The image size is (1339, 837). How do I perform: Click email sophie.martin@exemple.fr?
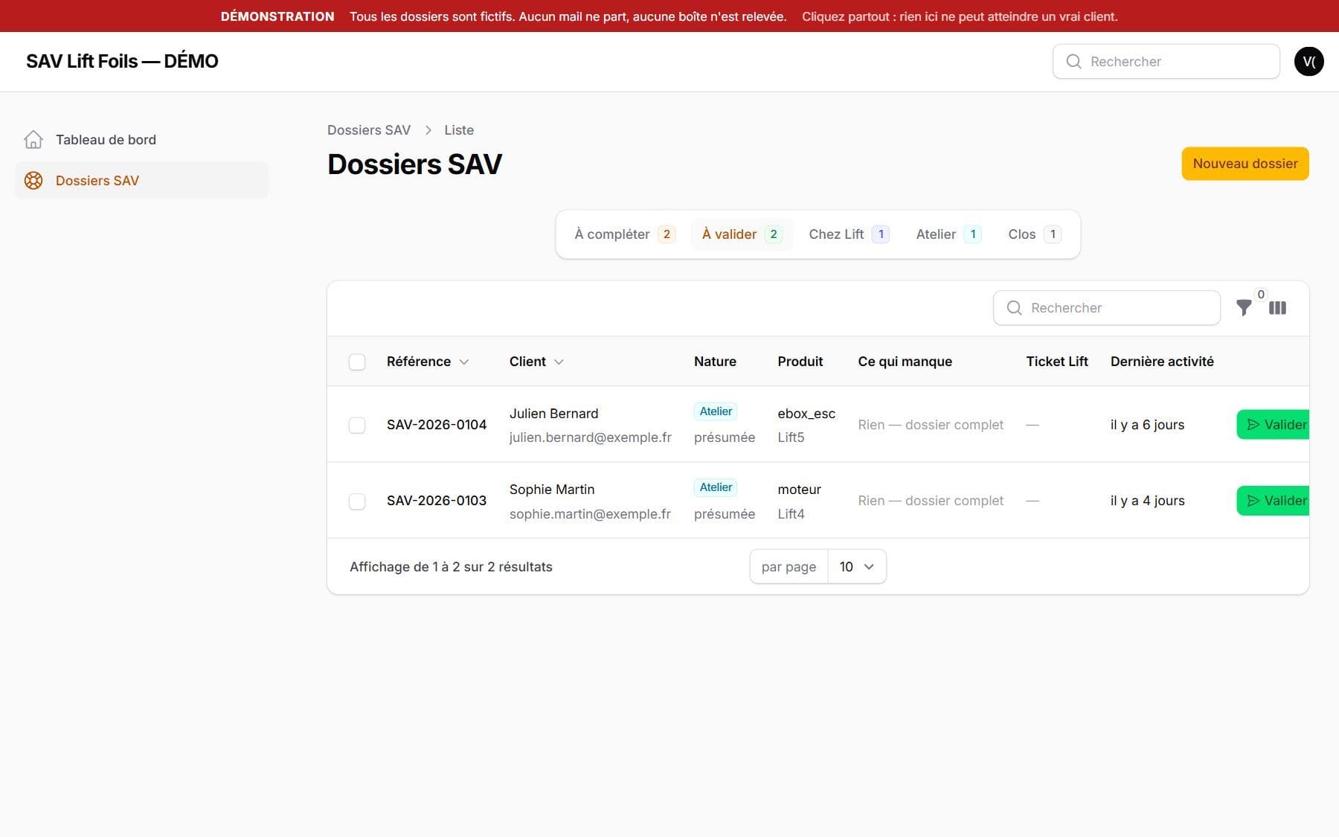[590, 514]
